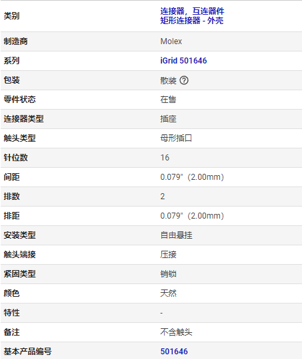Click the 排距 value 0.079" (2.00mm)

192,216
